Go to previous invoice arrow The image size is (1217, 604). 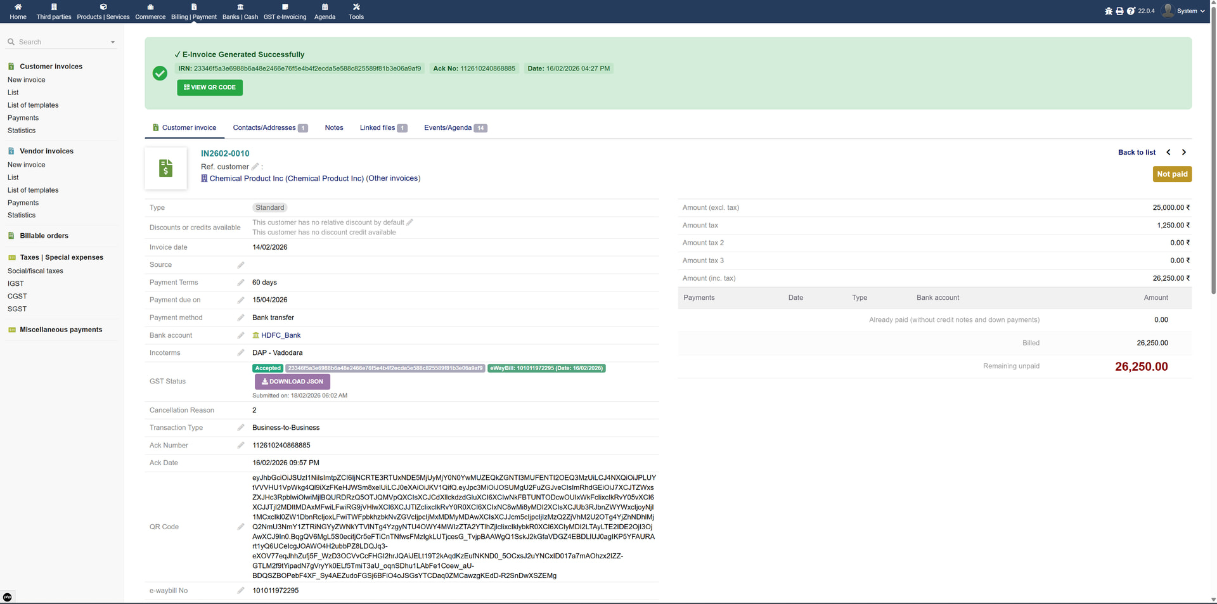(1168, 152)
